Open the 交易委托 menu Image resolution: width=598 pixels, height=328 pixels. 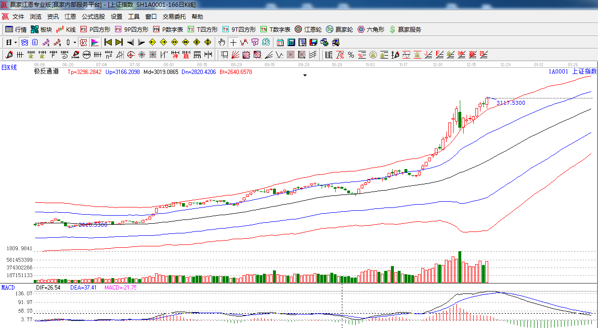tap(174, 16)
